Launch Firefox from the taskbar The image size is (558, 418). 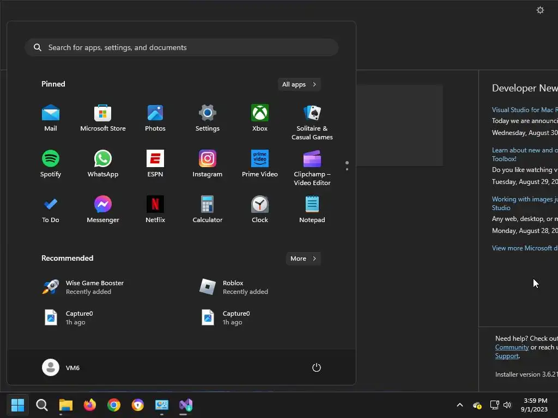(x=90, y=405)
